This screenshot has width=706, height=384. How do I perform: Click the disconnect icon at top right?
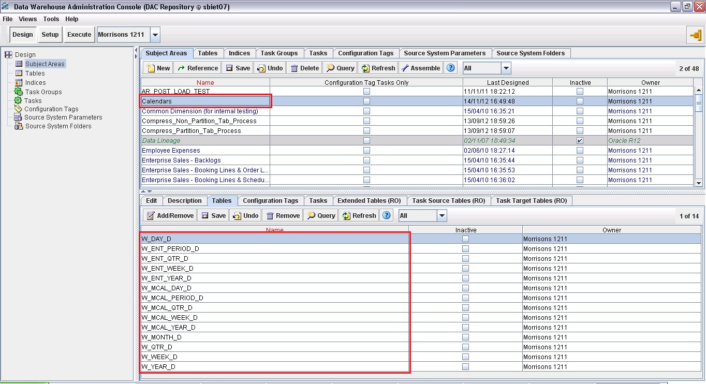coord(696,36)
